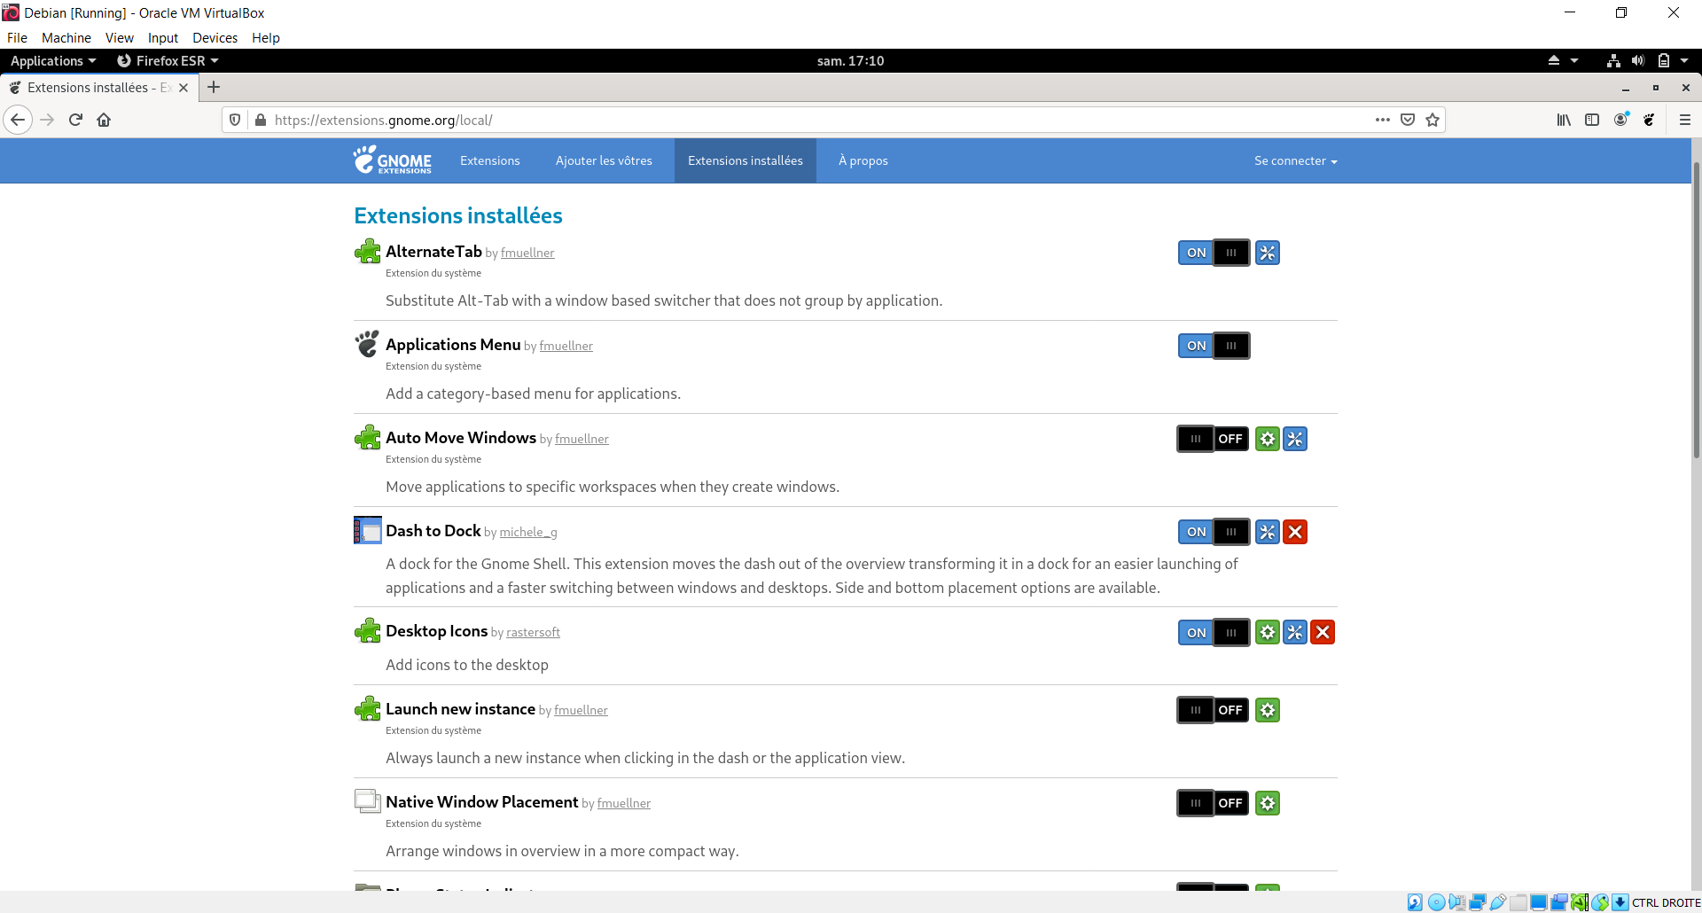Open michele_g author profile link
The image size is (1702, 913).
(528, 532)
